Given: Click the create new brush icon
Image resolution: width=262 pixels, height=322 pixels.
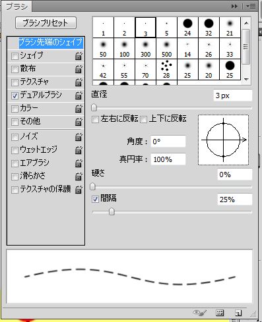Looking at the screenshot, I should [x=238, y=313].
